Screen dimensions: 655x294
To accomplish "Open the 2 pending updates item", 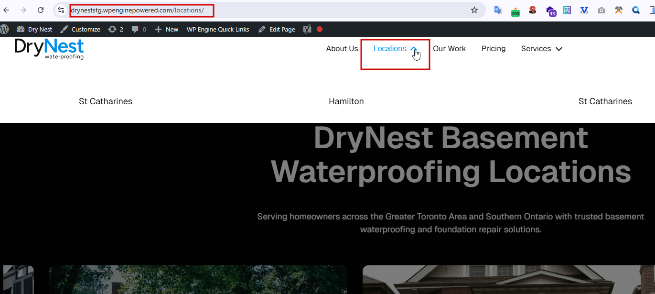I will 116,29.
